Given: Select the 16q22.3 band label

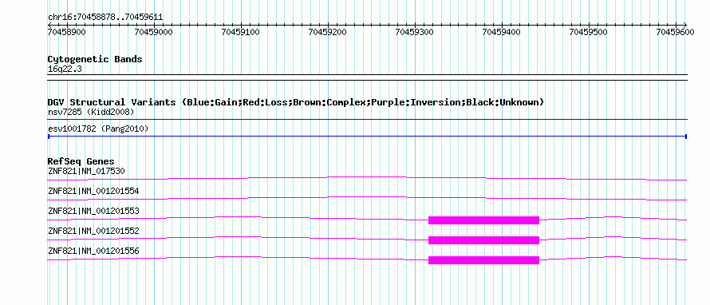Looking at the screenshot, I should click(65, 69).
